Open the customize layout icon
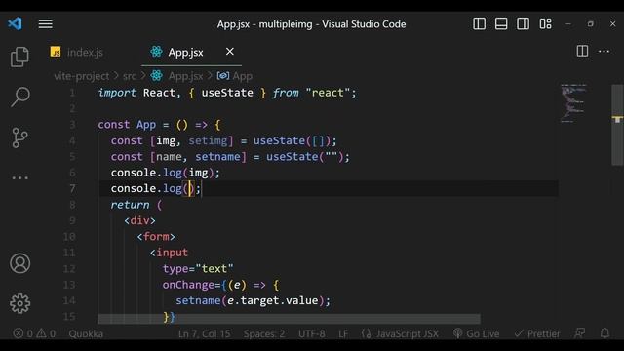The image size is (624, 351). click(545, 23)
